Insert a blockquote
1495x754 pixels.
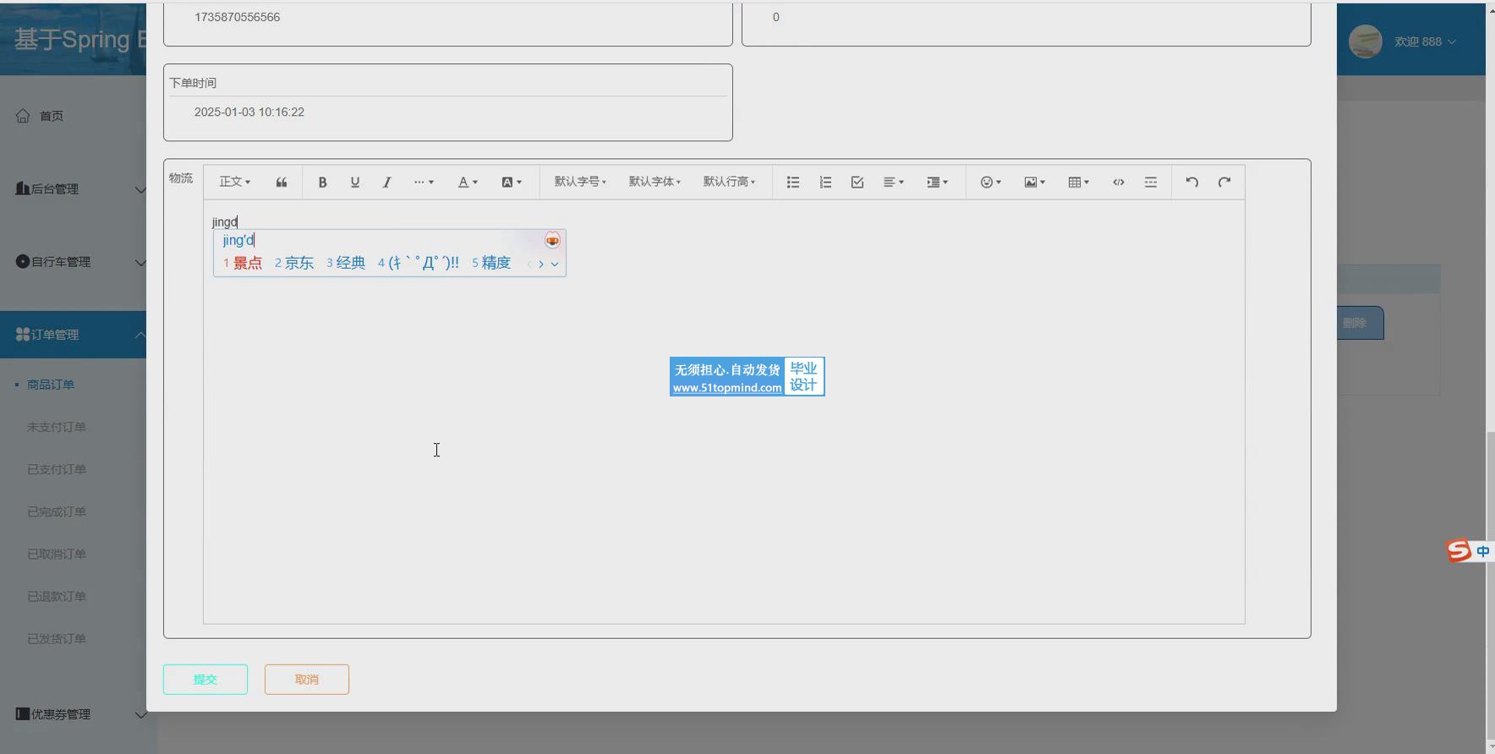pos(282,183)
